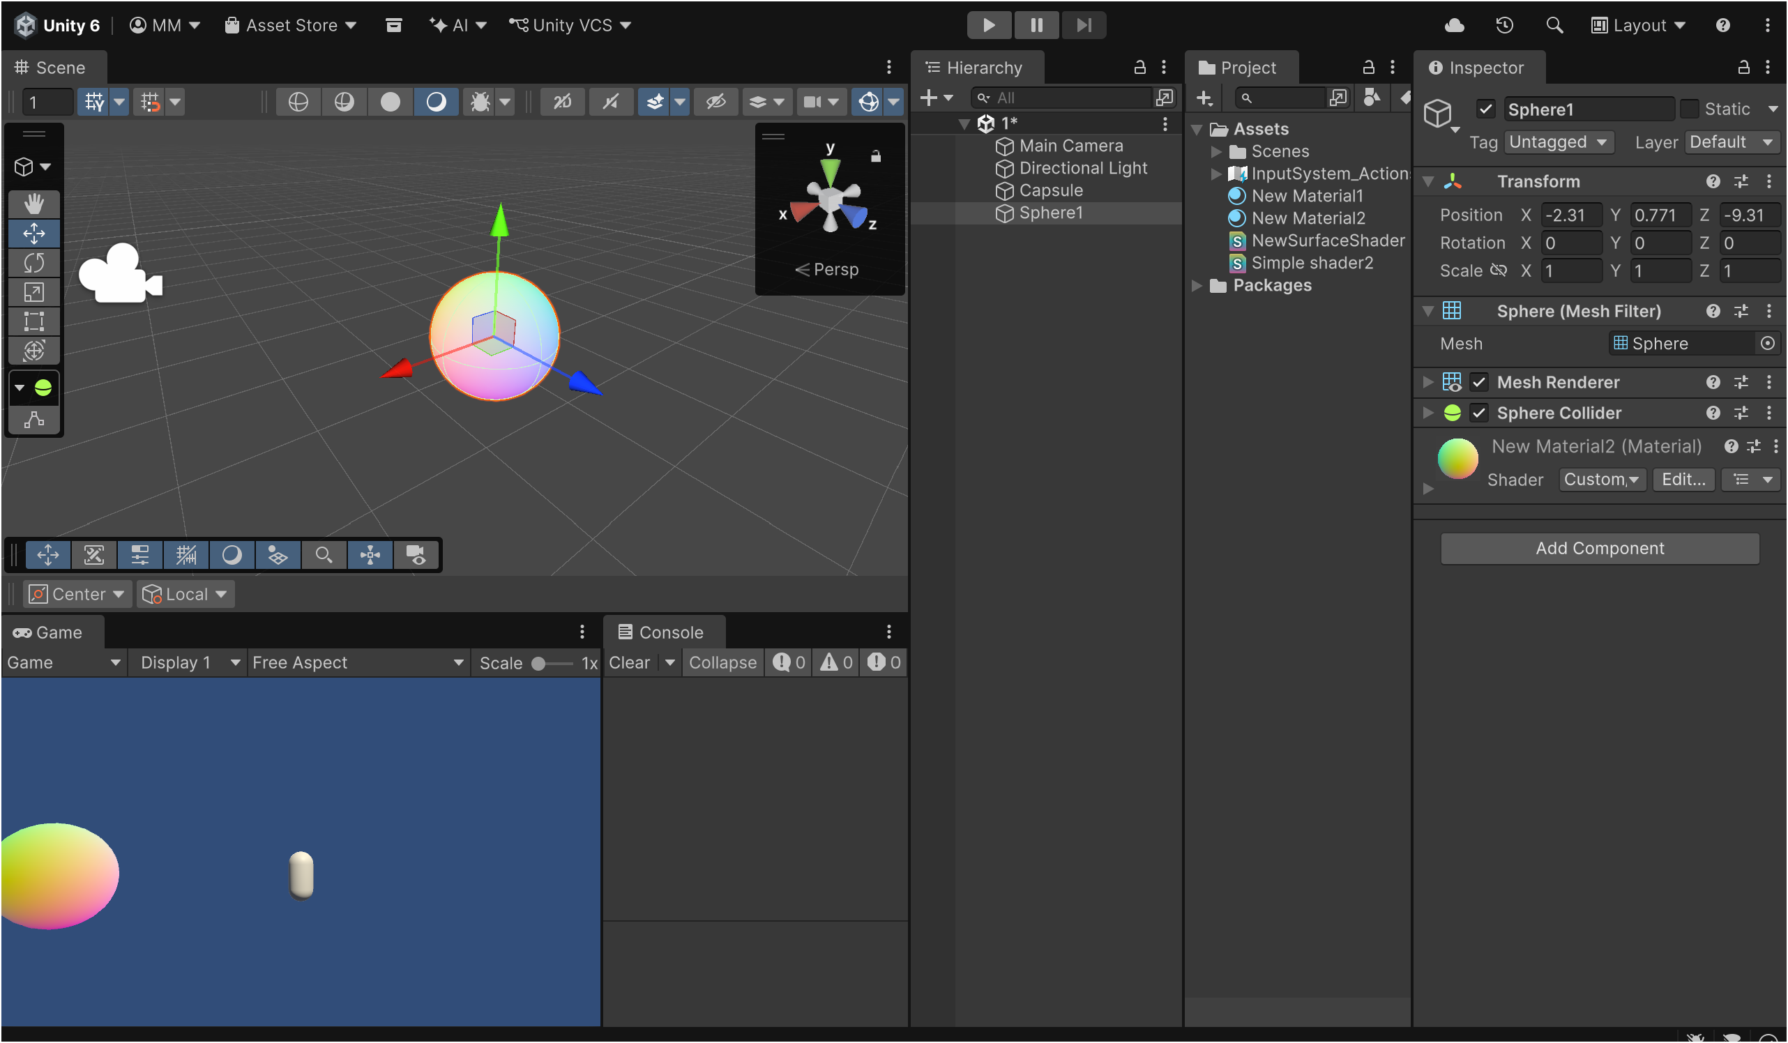1788x1043 pixels.
Task: Click the Add Component button
Action: 1599,549
